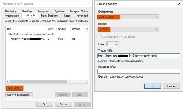Open the Binding Redirect dropdown
This screenshot has height=110, width=183.
(128, 29)
